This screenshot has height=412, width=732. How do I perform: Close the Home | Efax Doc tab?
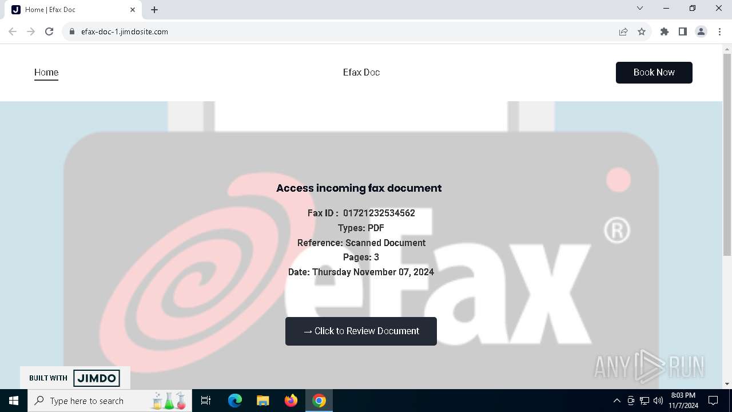click(x=133, y=9)
